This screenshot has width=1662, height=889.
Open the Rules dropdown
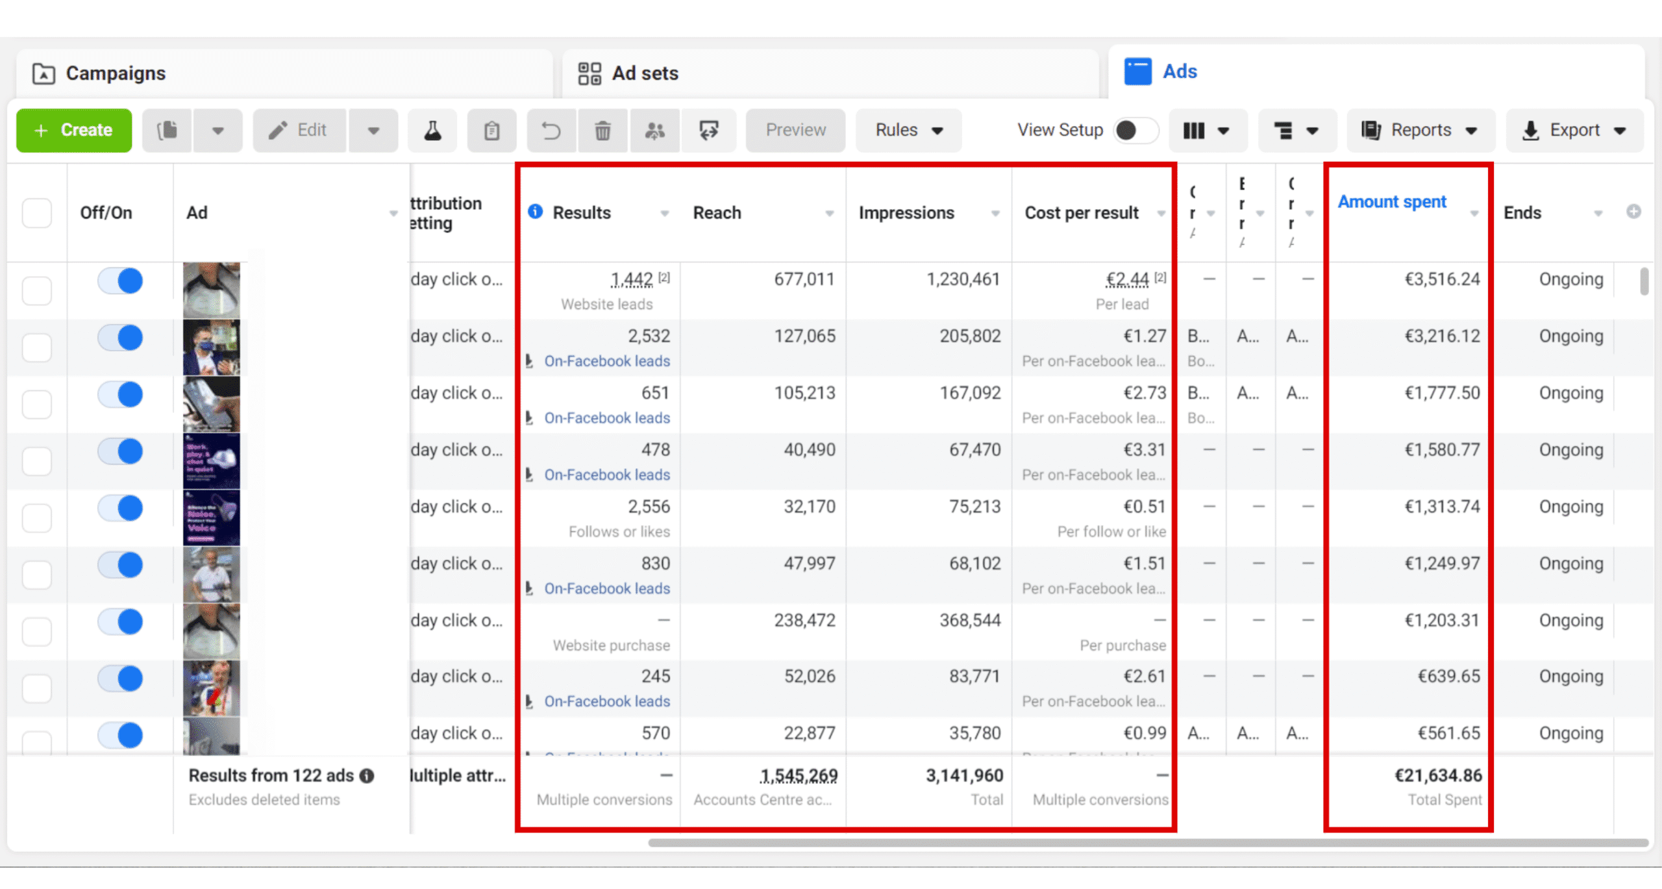(908, 131)
